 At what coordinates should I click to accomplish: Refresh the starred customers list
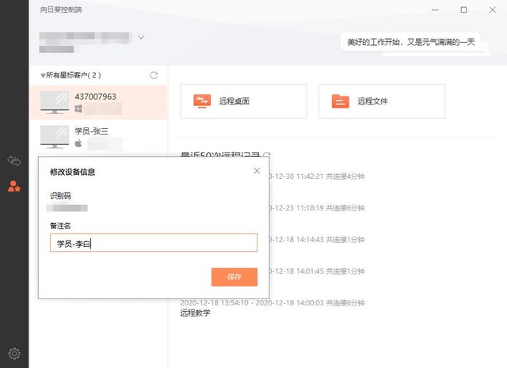pos(154,75)
